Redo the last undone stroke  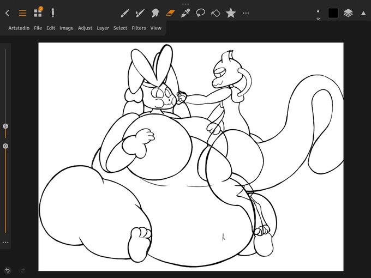coord(23,270)
